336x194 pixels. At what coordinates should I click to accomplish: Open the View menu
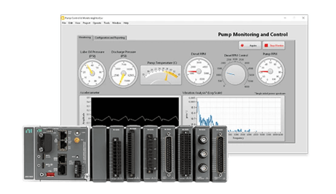pyautogui.click(x=78, y=23)
